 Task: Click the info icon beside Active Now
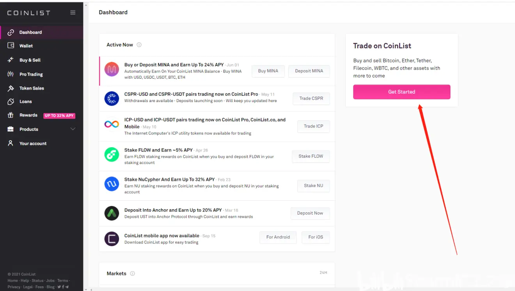point(139,45)
